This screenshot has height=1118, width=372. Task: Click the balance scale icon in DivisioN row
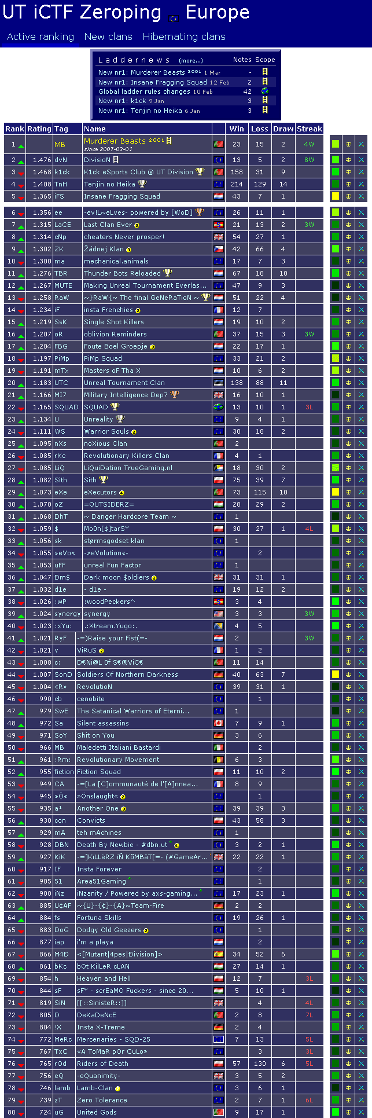[x=348, y=160]
